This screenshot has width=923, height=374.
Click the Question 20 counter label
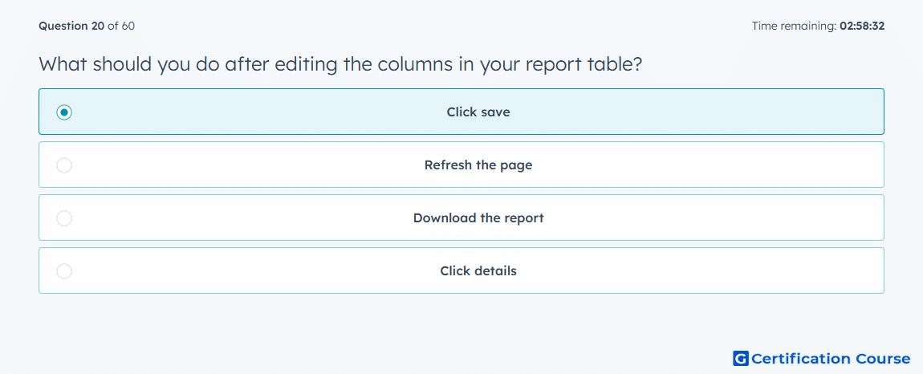point(71,26)
